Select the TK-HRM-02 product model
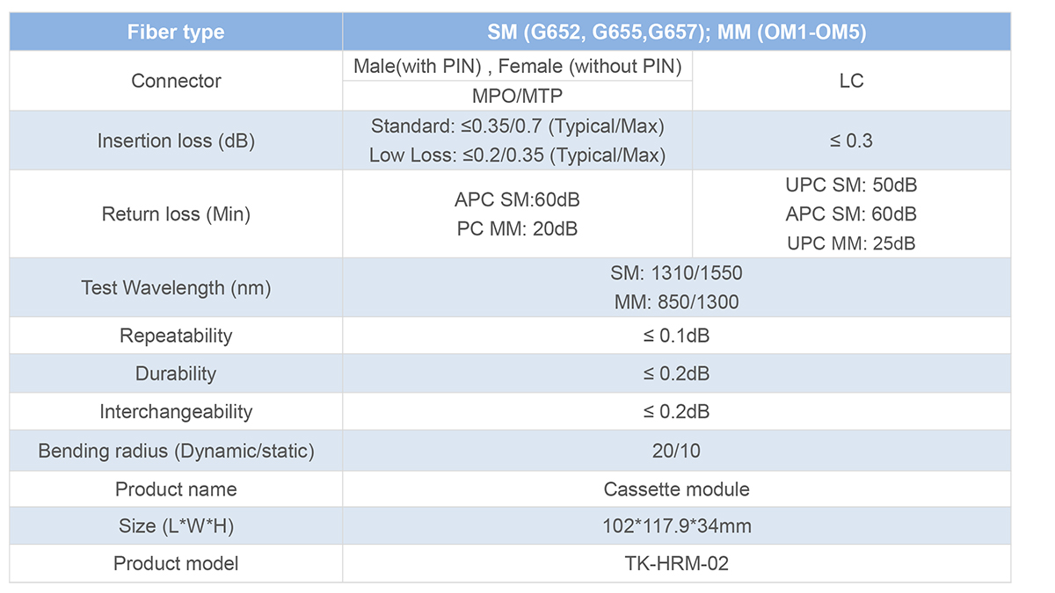This screenshot has height=593, width=1055. coord(676,563)
